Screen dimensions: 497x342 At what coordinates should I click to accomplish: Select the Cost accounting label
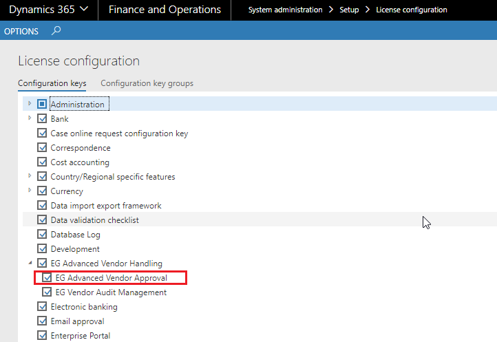(x=80, y=162)
